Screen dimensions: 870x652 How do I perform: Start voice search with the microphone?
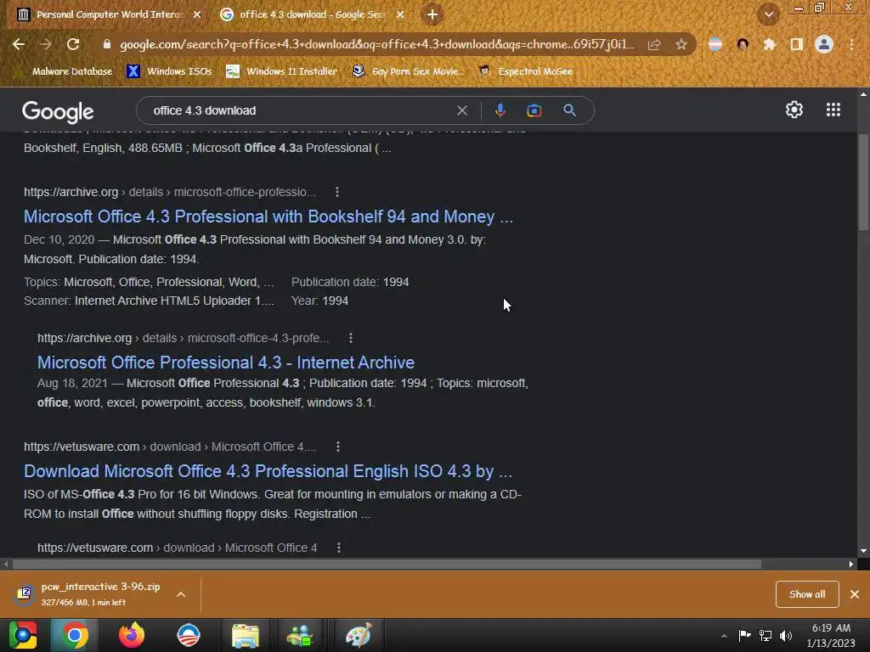click(x=500, y=110)
